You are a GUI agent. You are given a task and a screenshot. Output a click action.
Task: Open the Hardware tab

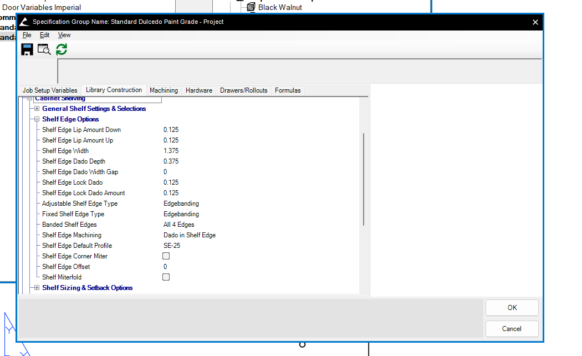pos(199,90)
